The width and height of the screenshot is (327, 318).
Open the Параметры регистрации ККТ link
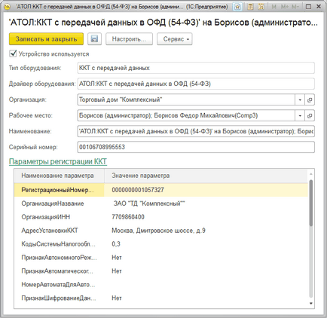[x=58, y=161]
